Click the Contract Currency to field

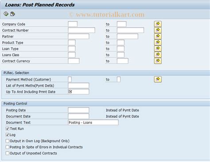pos(123,61)
